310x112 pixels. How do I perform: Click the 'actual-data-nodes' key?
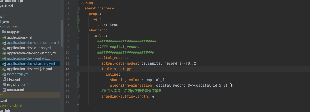coord(119,63)
